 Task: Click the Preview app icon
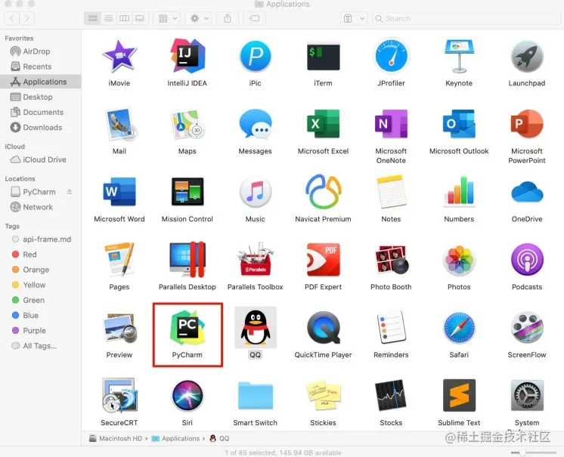[x=120, y=328]
